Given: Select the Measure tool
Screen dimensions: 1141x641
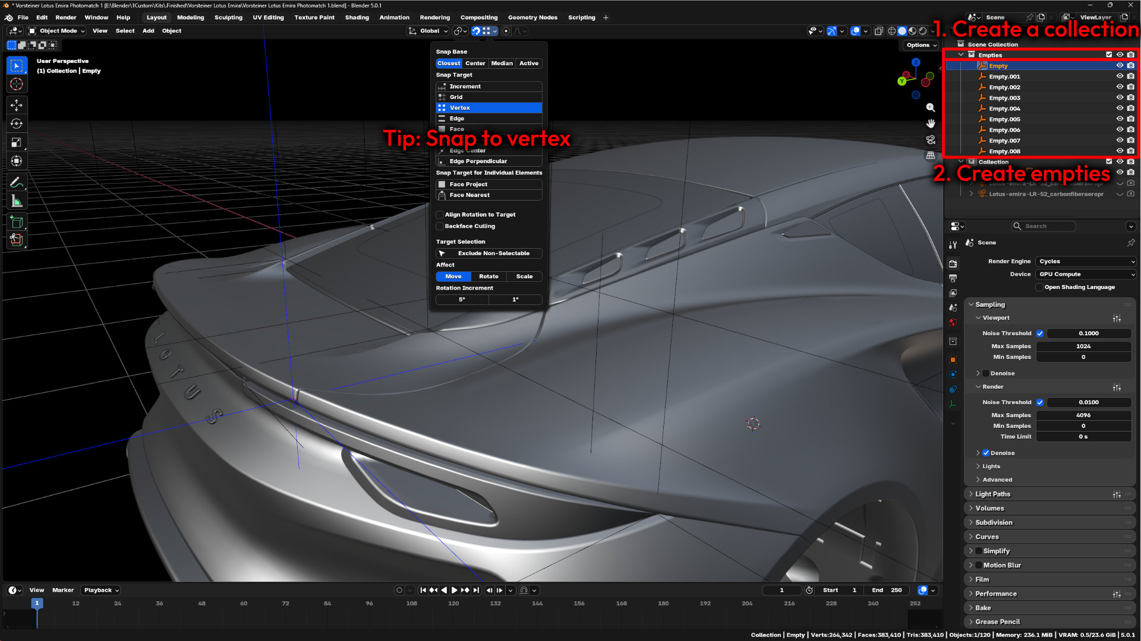Looking at the screenshot, I should coord(17,201).
